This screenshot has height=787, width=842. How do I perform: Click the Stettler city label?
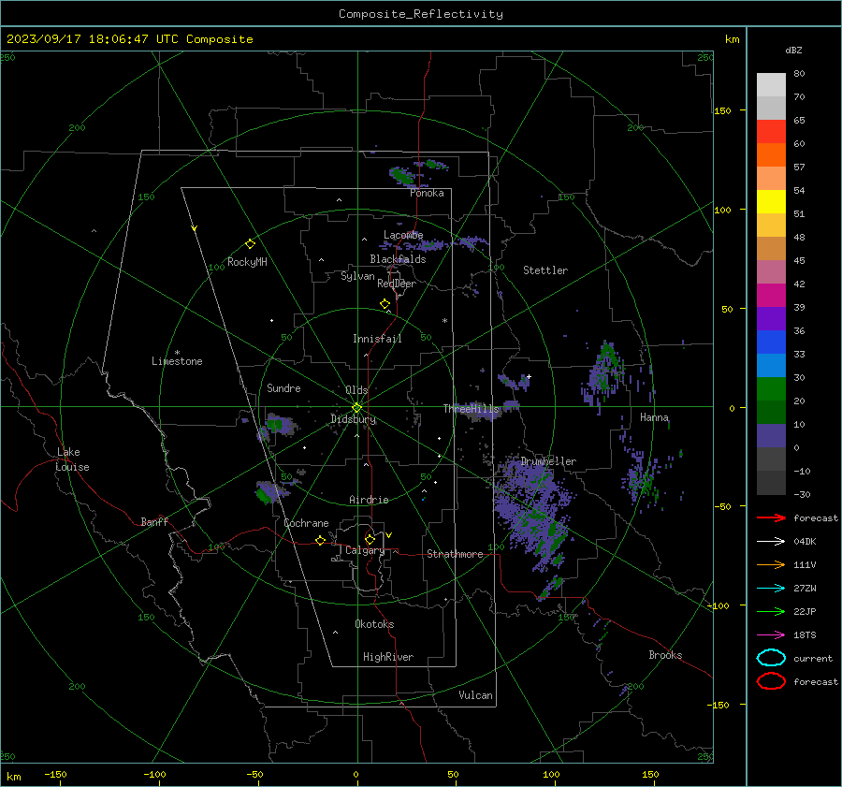click(545, 270)
